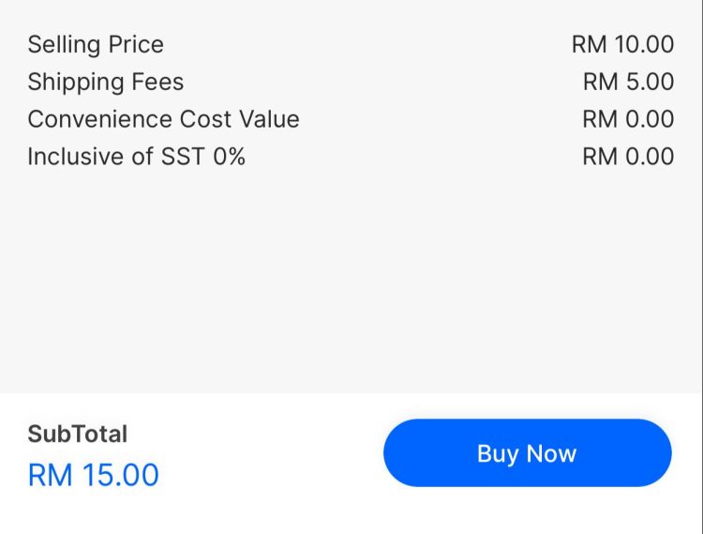Viewport: 703px width, 534px height.
Task: Click the Convenience Cost Value label
Action: [x=163, y=119]
